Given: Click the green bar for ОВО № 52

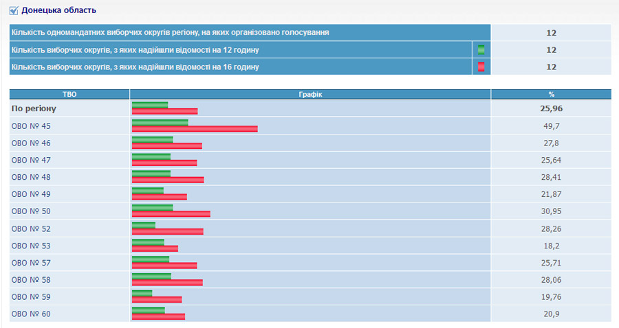Looking at the screenshot, I should coord(143,224).
